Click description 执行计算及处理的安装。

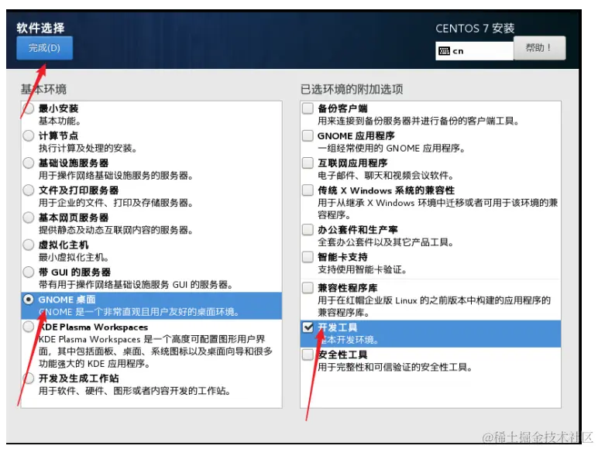coord(88,149)
